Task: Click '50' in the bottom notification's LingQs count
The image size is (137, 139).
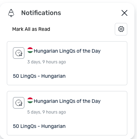Action: coord(16,126)
